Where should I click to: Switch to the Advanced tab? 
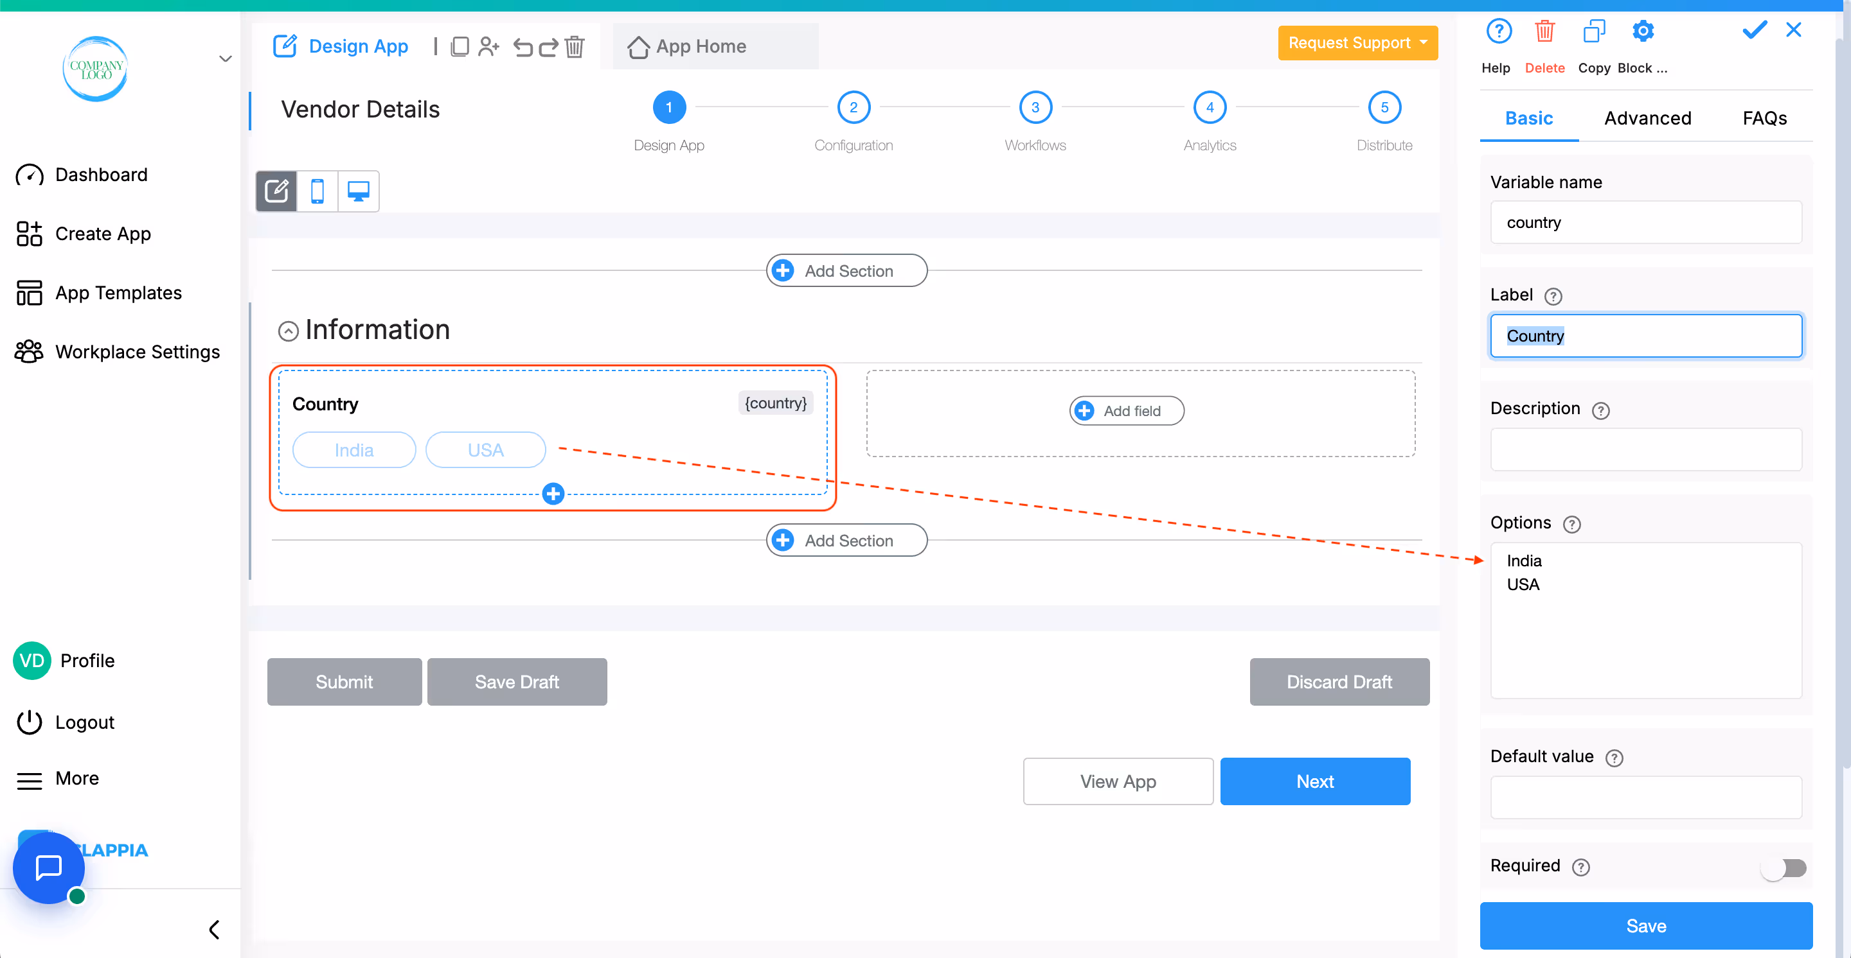click(x=1647, y=118)
